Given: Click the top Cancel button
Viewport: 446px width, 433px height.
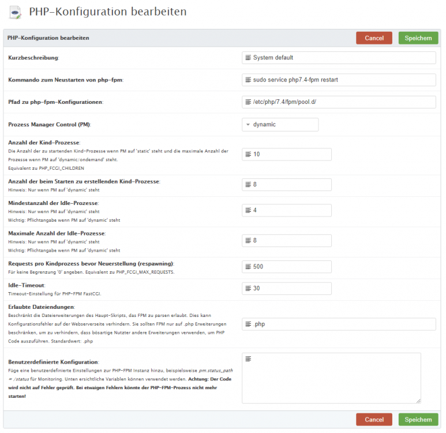Looking at the screenshot, I should coord(374,38).
